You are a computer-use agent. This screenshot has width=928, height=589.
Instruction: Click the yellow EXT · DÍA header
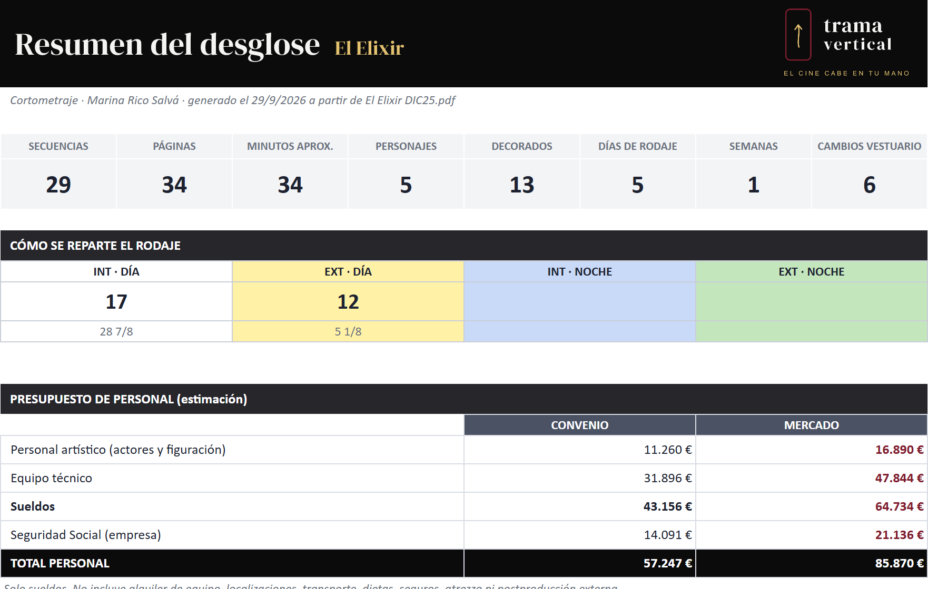(x=348, y=272)
